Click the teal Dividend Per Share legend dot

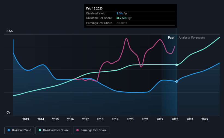point(40,130)
